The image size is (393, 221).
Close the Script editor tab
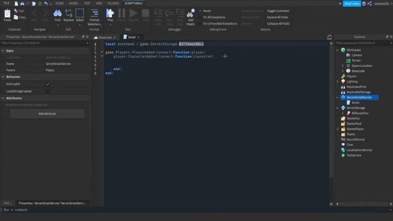(x=138, y=37)
